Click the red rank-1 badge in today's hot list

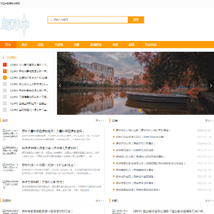pos(5,65)
